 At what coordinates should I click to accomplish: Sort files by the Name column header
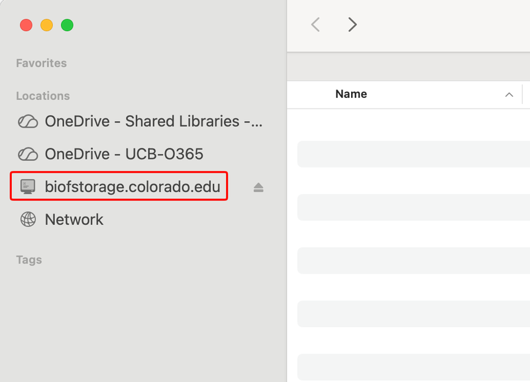(351, 94)
